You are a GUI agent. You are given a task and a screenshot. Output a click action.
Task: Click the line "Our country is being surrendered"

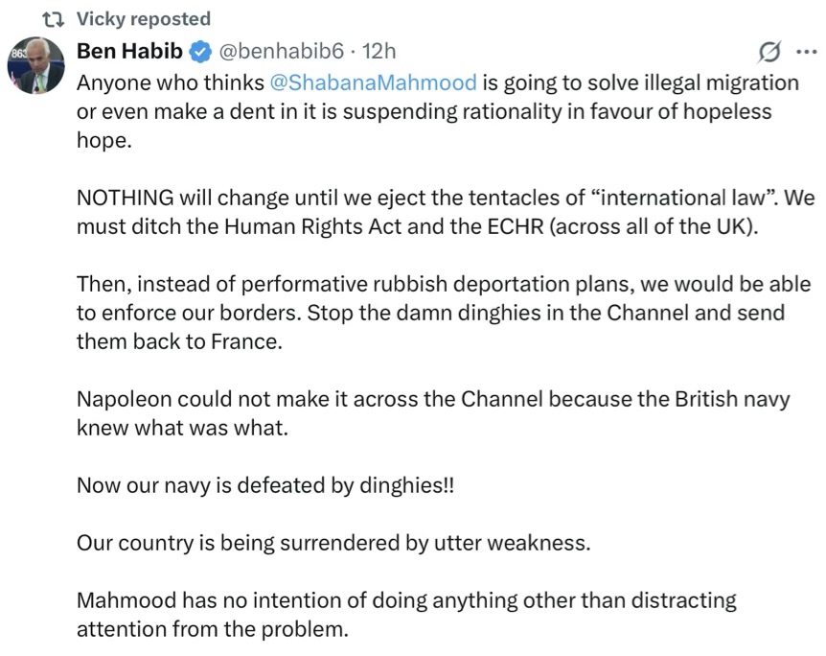click(333, 543)
